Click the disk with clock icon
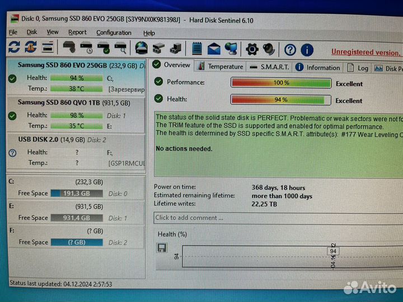Screen dimensions: 403x302 point(86,48)
